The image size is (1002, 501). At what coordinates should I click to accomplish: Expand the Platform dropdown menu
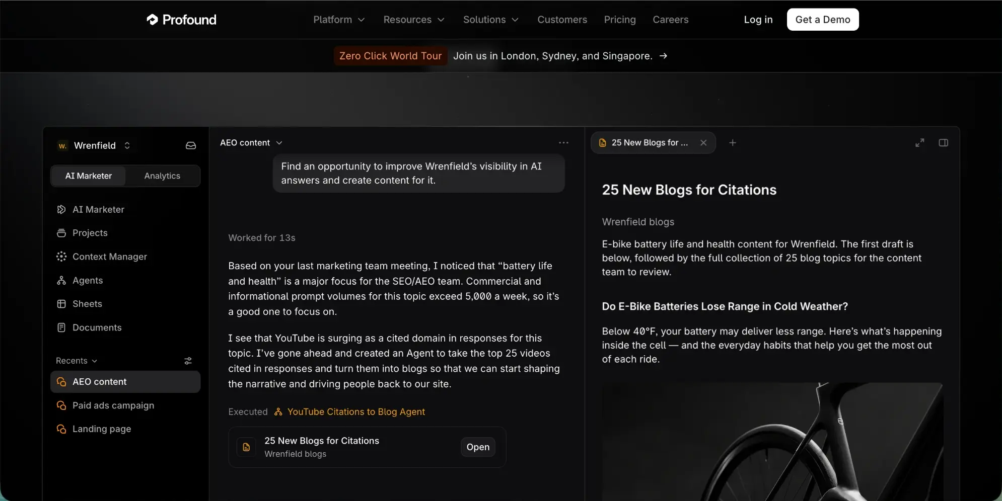coord(339,20)
